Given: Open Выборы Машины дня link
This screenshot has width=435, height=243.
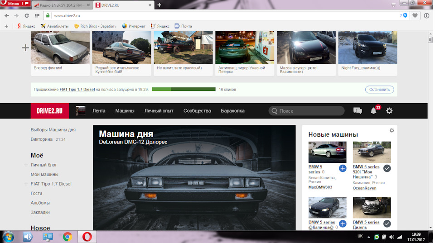Looking at the screenshot, I should [53, 130].
